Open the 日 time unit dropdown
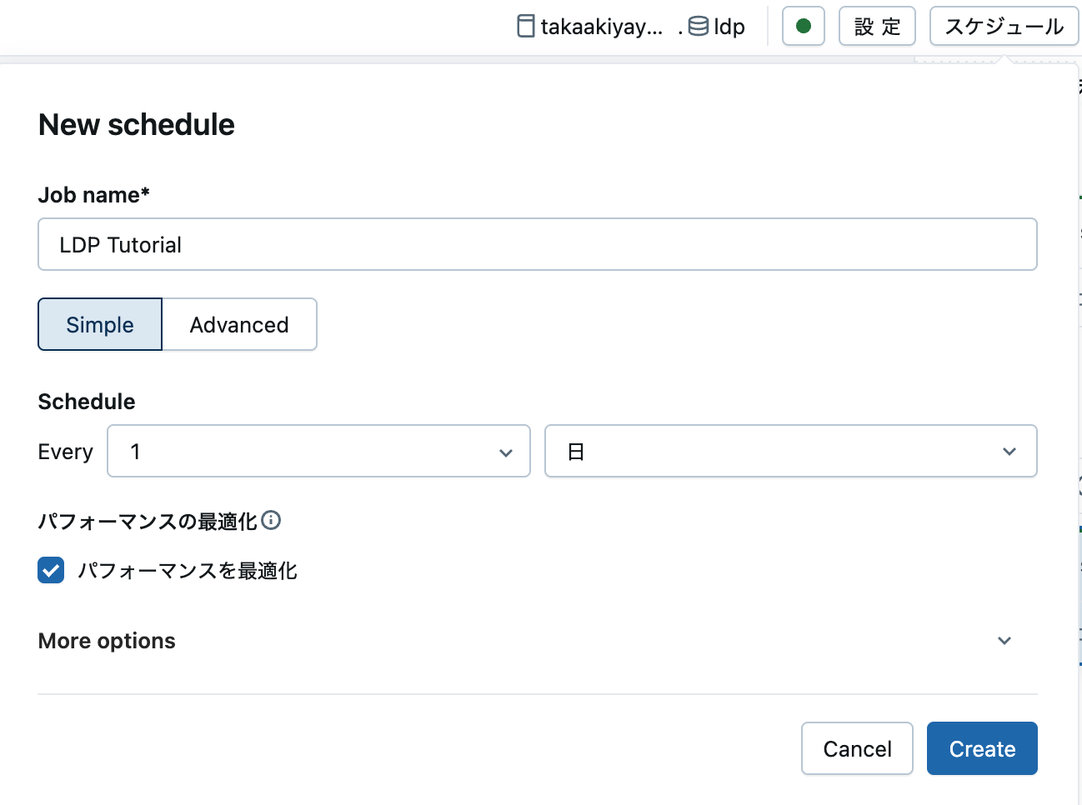This screenshot has width=1082, height=805. 790,451
